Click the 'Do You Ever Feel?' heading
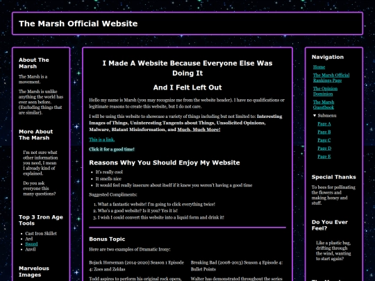This screenshot has height=281, width=375. click(x=330, y=225)
